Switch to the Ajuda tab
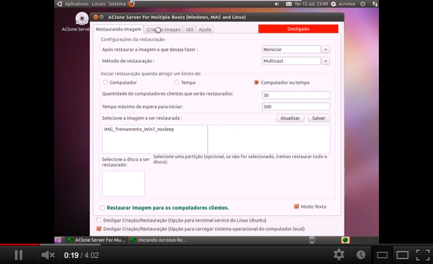433x264 pixels. click(204, 29)
